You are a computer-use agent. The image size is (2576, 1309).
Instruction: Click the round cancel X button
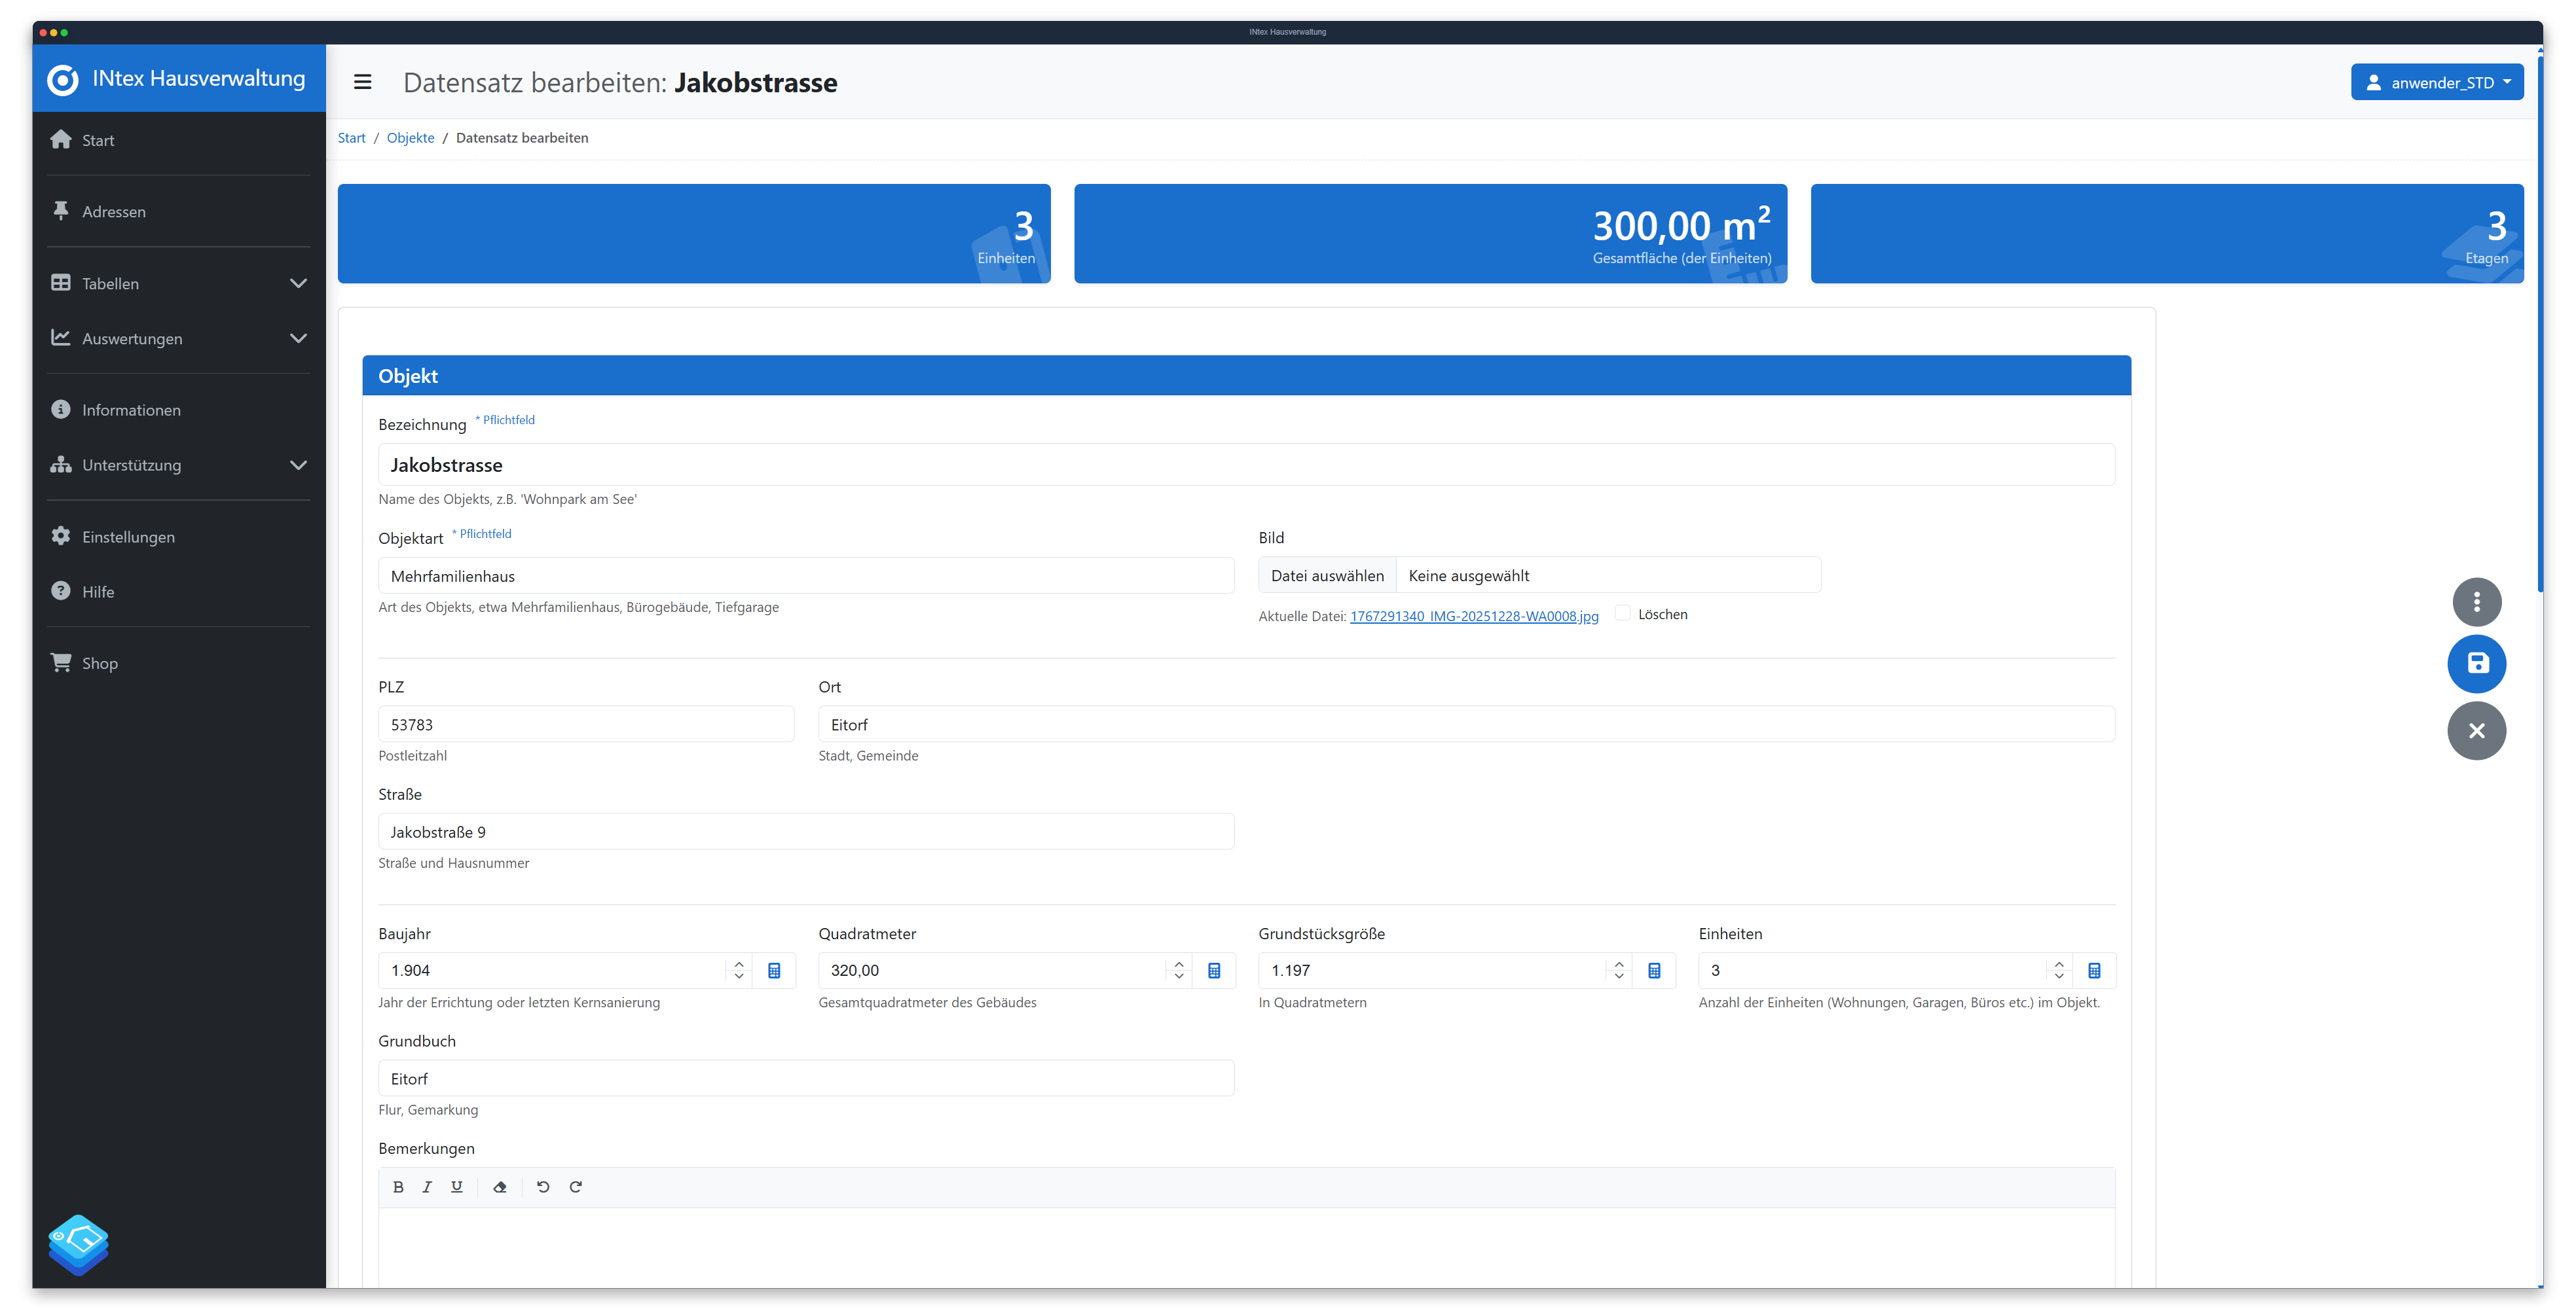tap(2476, 730)
